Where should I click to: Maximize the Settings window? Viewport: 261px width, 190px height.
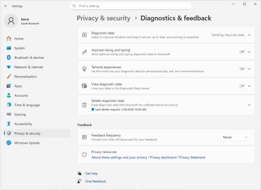[244, 4]
